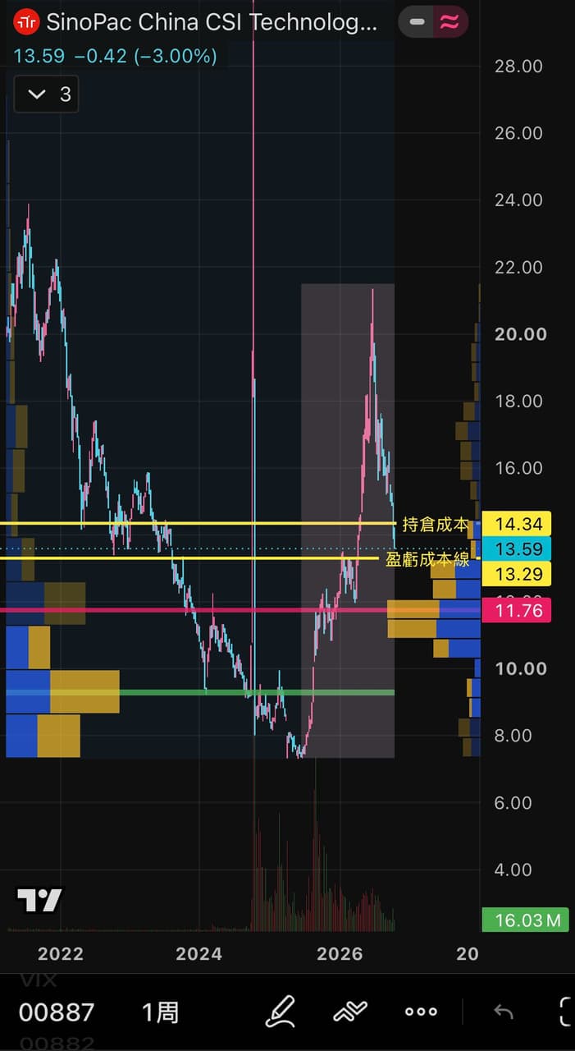Click the 28.00 price scale label
Viewport: 575px width, 1051px height.
tap(519, 67)
